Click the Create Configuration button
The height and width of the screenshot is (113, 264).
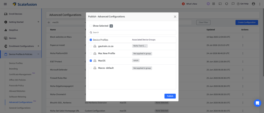click(x=247, y=22)
